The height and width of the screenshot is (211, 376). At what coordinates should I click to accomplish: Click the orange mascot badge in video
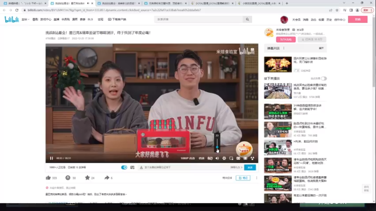coord(244,149)
